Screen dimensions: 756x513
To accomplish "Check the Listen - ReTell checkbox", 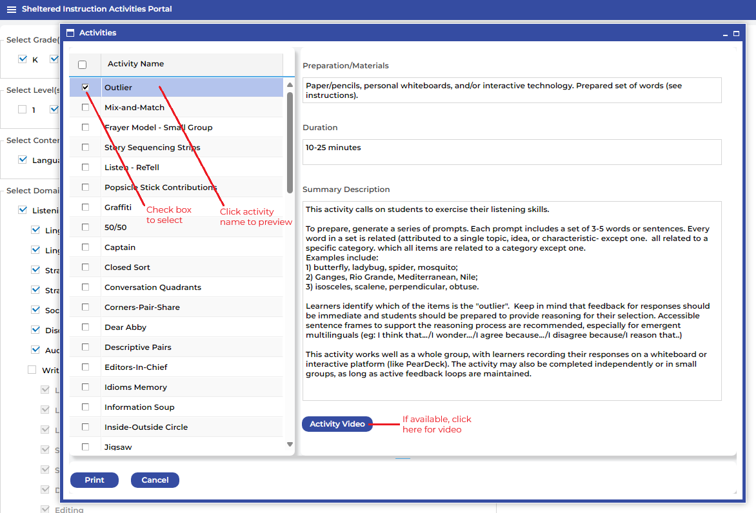I will 85,167.
